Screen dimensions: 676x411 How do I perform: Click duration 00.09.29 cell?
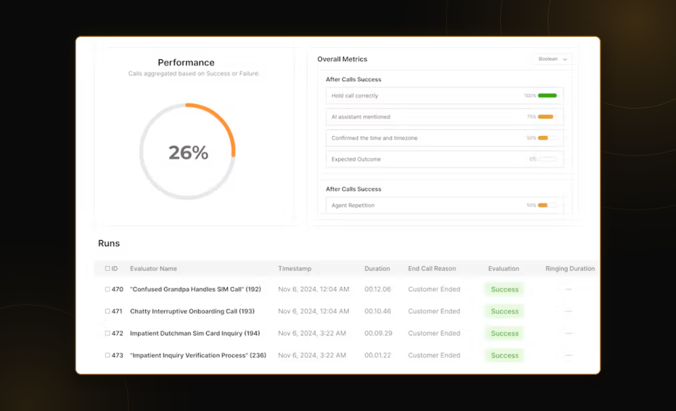point(378,333)
